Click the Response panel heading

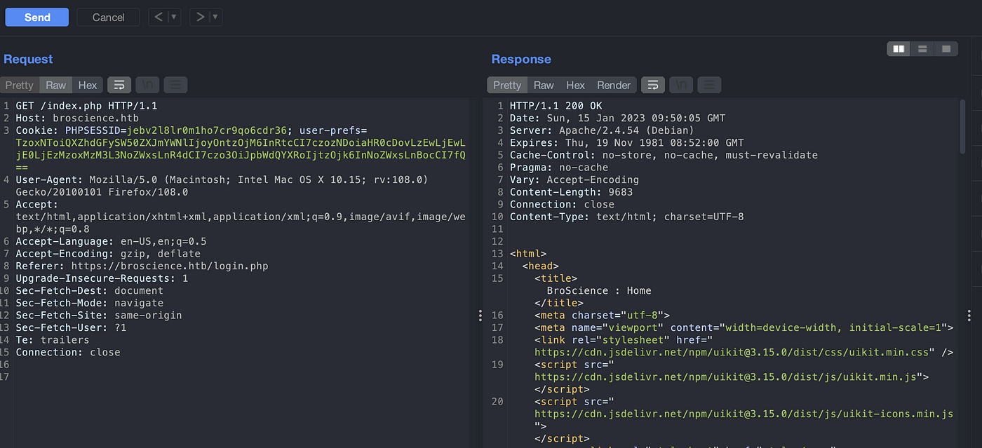pyautogui.click(x=521, y=60)
